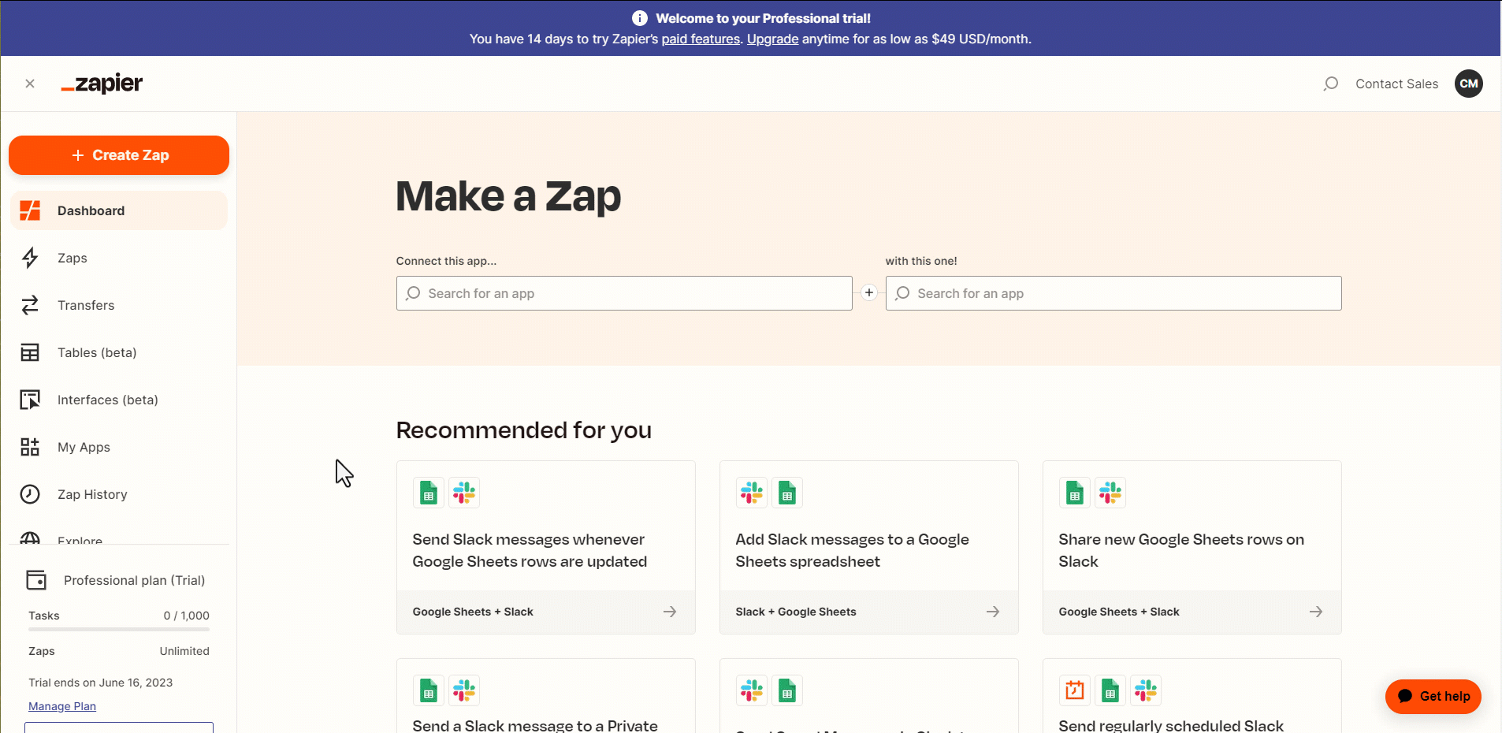
Task: Click the 'Recommended for you' heading
Action: tap(524, 430)
